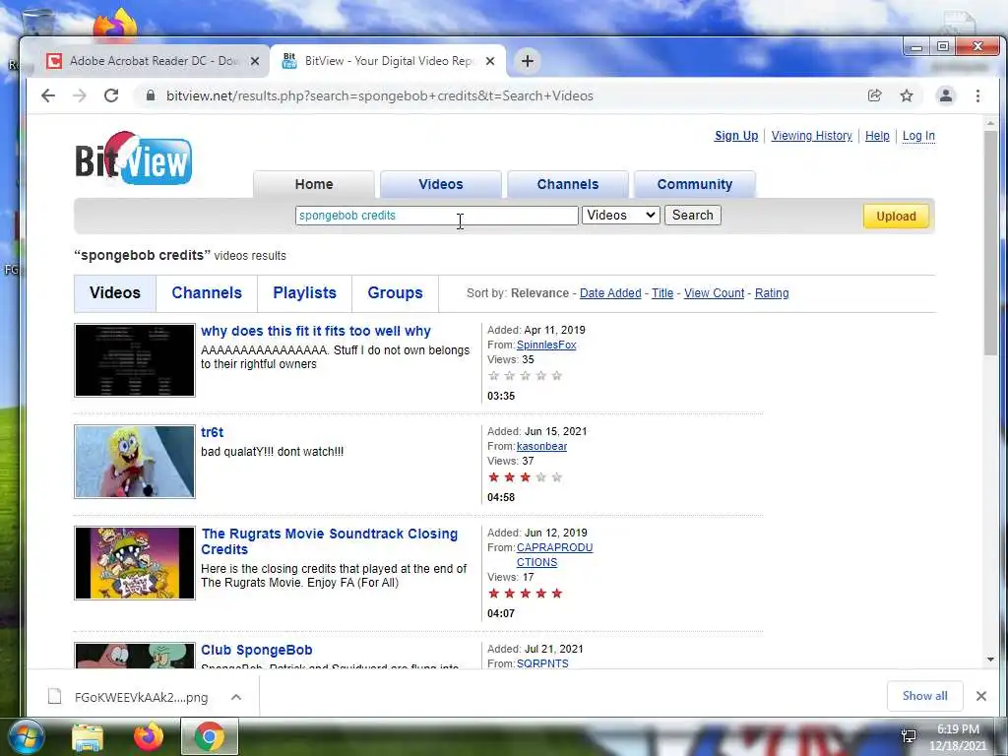1008x756 pixels.
Task: Click the BitView logo
Action: 134,158
